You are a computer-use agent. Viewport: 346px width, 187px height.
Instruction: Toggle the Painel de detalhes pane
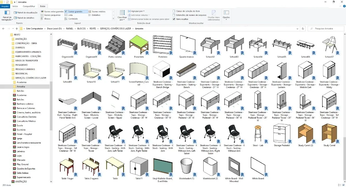pos(24,18)
